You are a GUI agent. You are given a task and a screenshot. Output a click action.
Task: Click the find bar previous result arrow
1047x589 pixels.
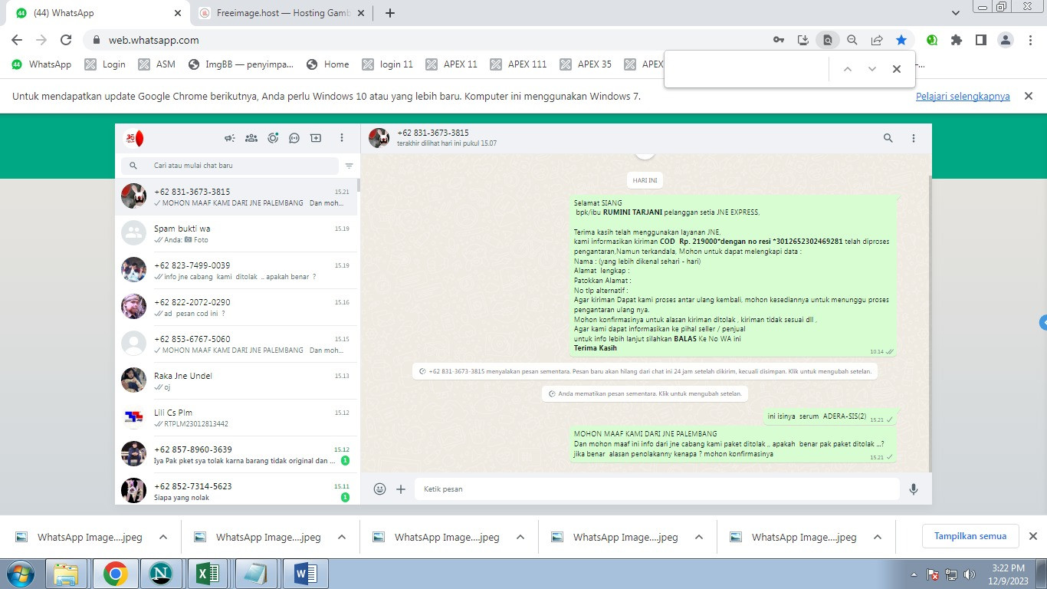tap(848, 69)
